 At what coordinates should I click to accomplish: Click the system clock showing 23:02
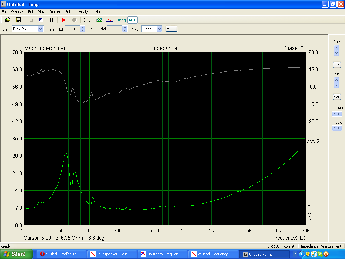tap(336, 254)
